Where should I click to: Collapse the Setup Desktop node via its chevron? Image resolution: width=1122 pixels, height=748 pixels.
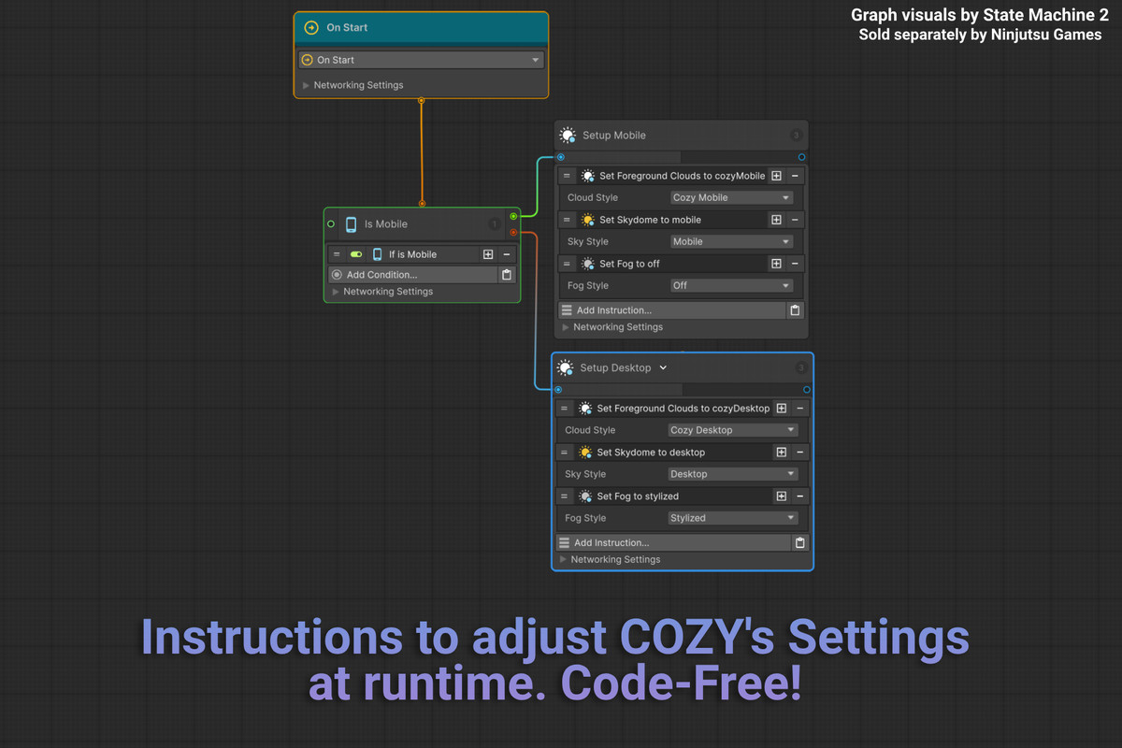[662, 367]
